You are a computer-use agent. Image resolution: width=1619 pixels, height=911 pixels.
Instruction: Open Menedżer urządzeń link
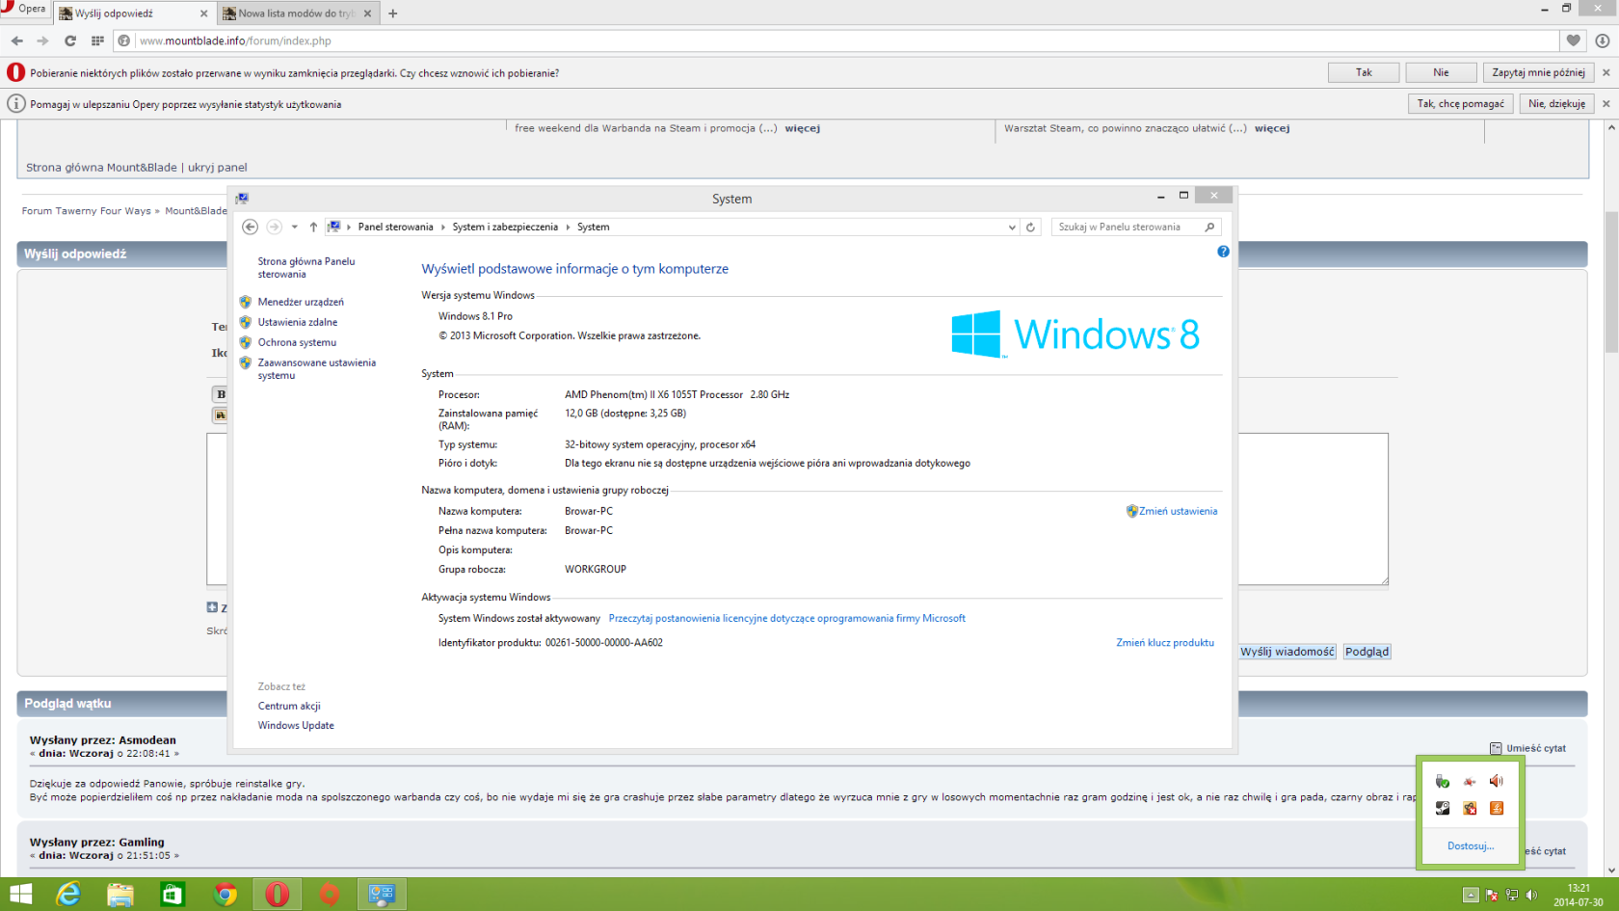(301, 302)
